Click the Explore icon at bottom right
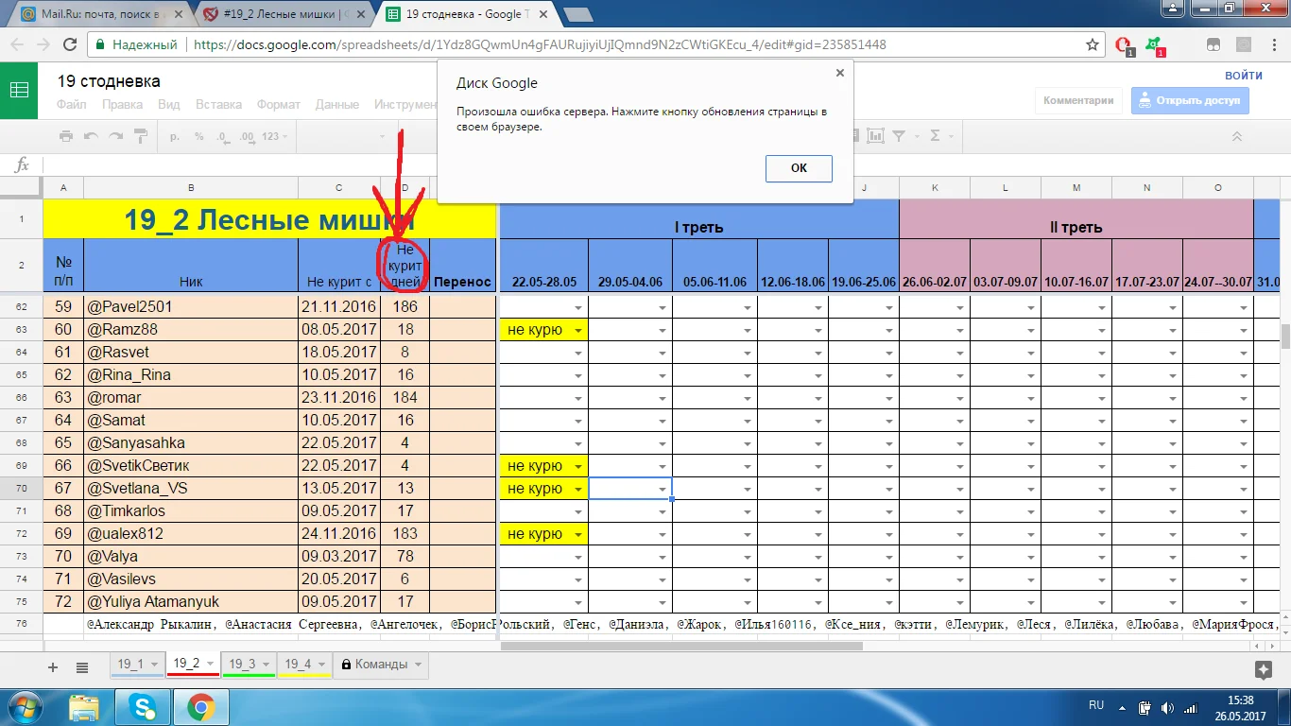1291x726 pixels. point(1263,669)
